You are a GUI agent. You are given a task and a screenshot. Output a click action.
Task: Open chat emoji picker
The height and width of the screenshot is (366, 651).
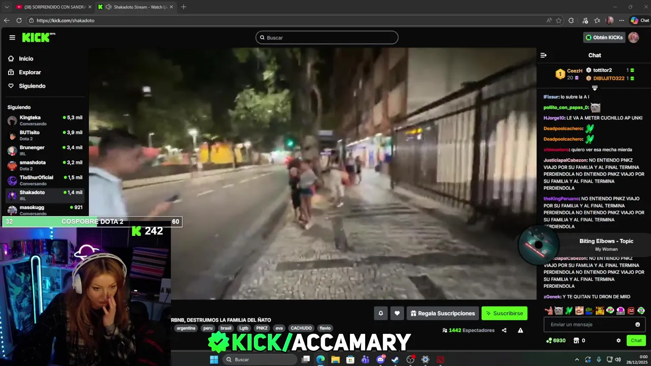pyautogui.click(x=638, y=324)
